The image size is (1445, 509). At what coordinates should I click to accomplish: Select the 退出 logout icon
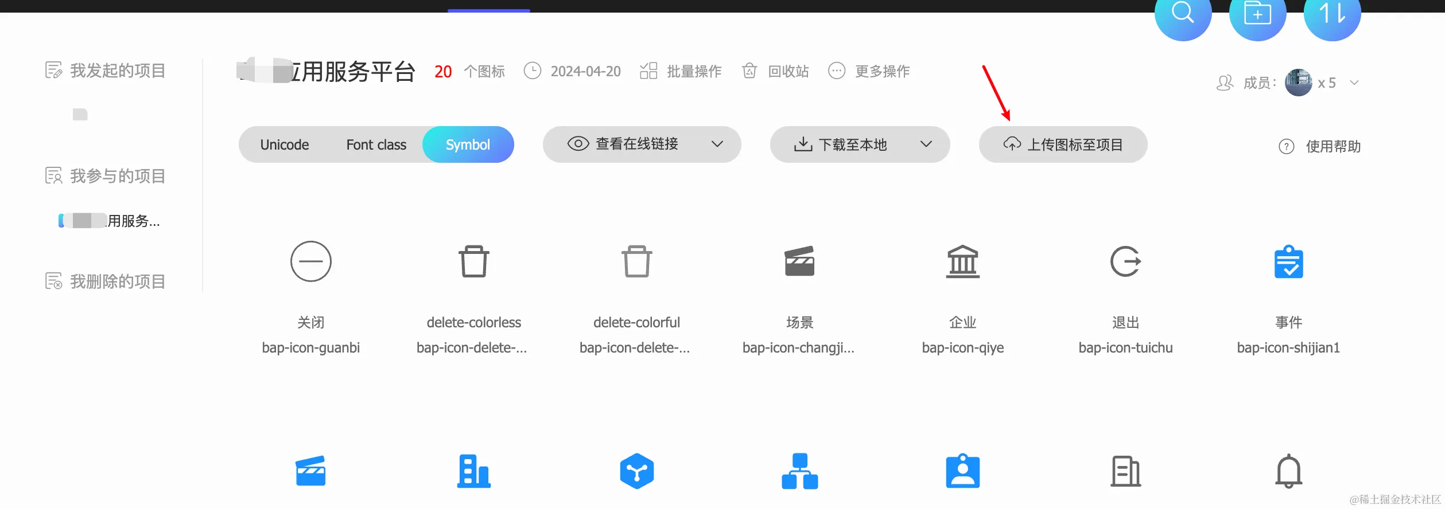pos(1125,261)
